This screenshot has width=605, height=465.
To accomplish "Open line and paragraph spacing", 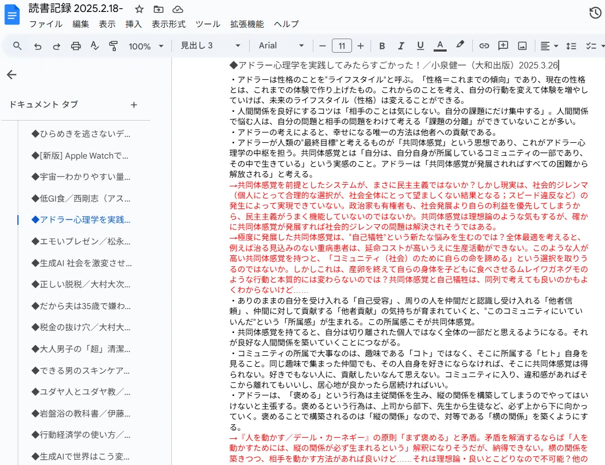I will (571, 46).
